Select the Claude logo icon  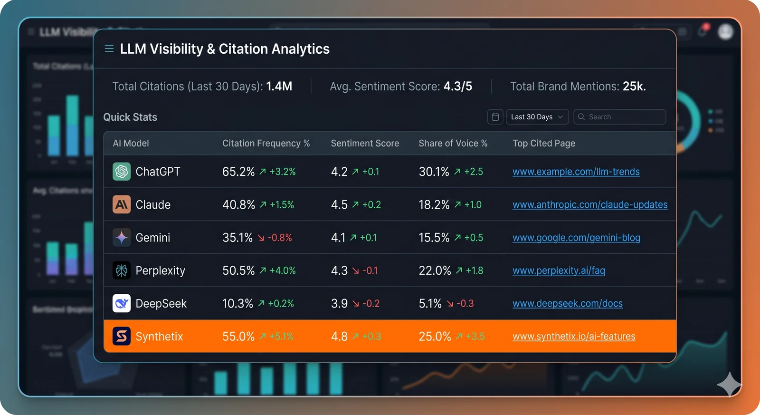click(x=122, y=204)
